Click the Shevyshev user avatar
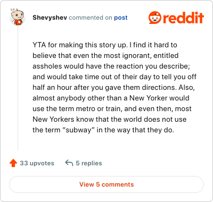Viewport: 213px width, 202px height. tap(17, 17)
